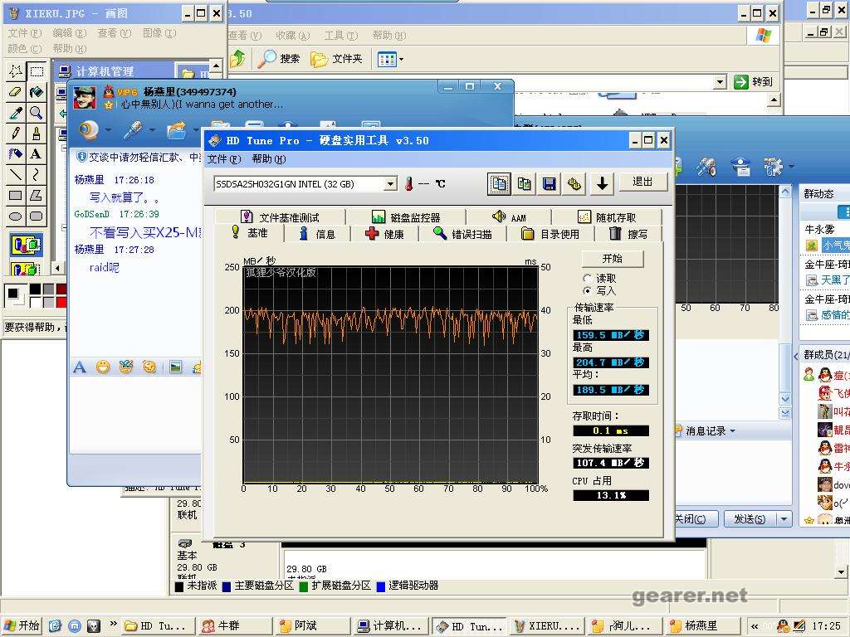Switch to the 健康 health tab
Viewport: 850px width, 637px height.
pyautogui.click(x=384, y=234)
